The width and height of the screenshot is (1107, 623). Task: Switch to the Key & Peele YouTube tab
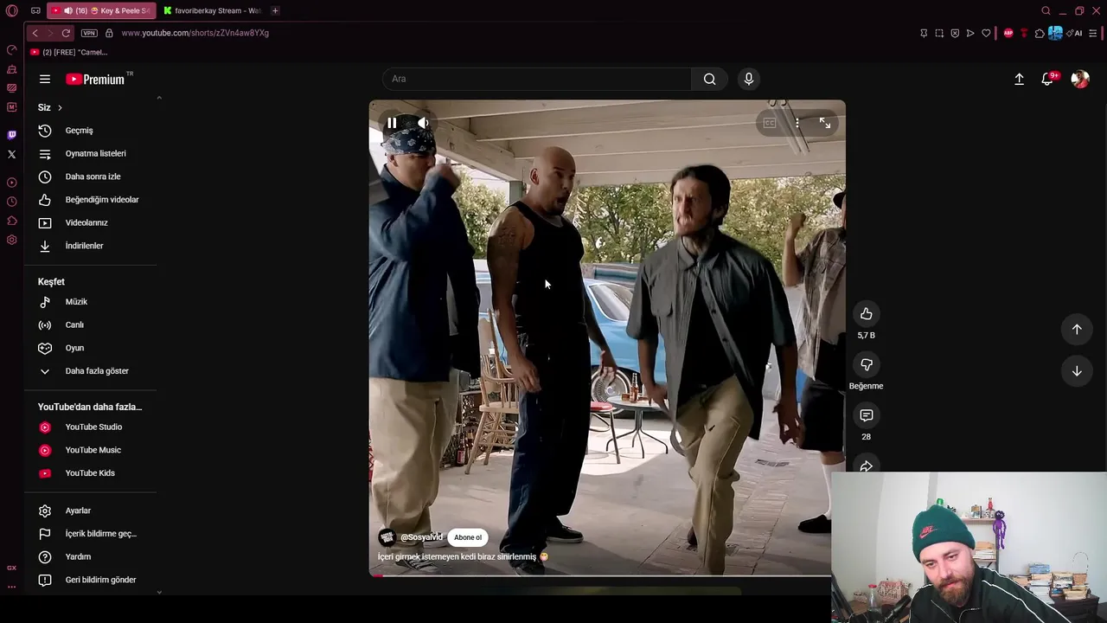pyautogui.click(x=102, y=10)
